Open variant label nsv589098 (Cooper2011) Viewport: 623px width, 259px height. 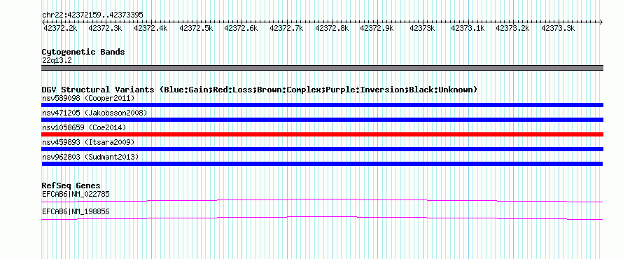pyautogui.click(x=88, y=98)
